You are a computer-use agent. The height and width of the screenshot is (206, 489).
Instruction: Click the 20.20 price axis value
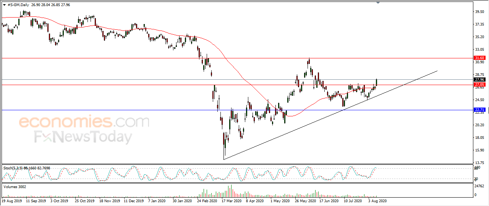pyautogui.click(x=479, y=125)
